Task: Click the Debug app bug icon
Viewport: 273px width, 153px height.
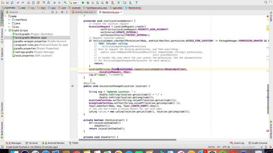Action: (88, 3)
